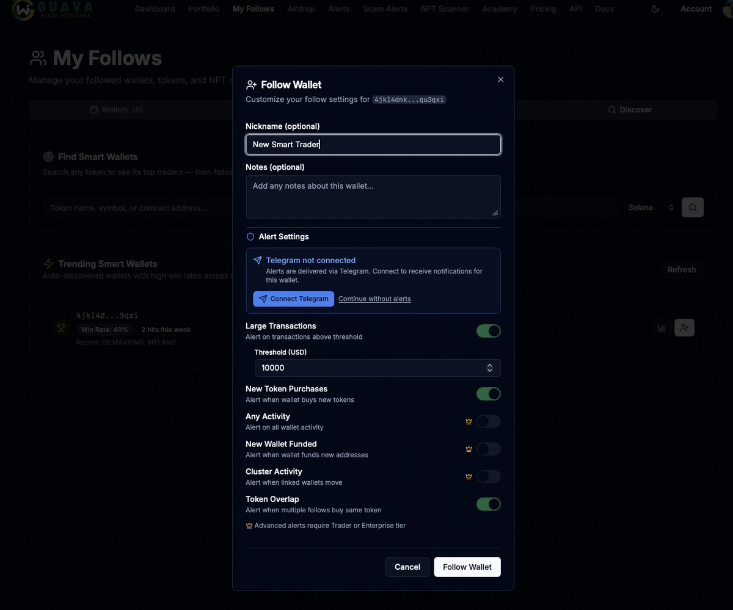Image resolution: width=733 pixels, height=610 pixels.
Task: Click the account avatar
Action: pos(728,9)
